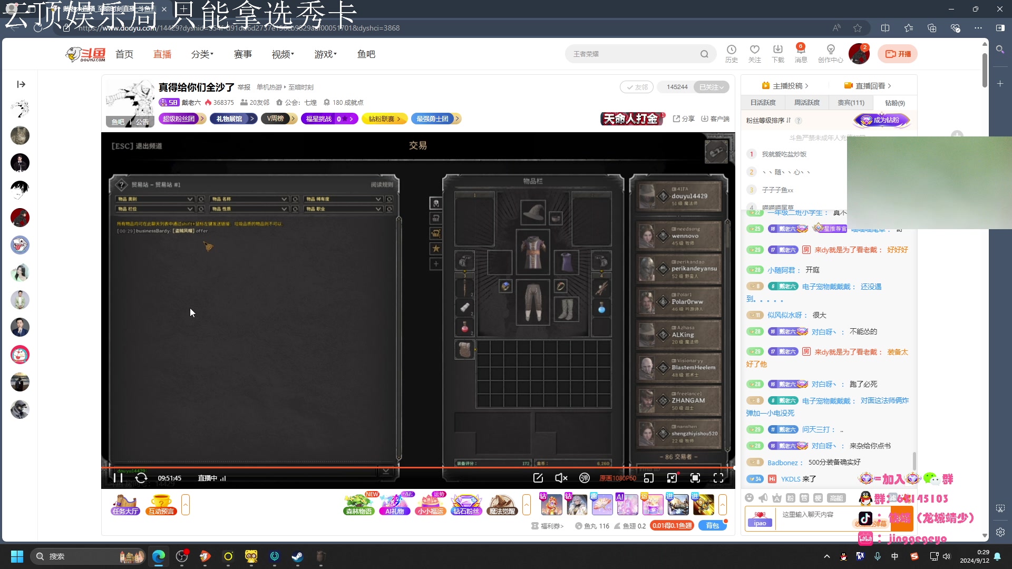Click the video progress bar

coord(417,467)
